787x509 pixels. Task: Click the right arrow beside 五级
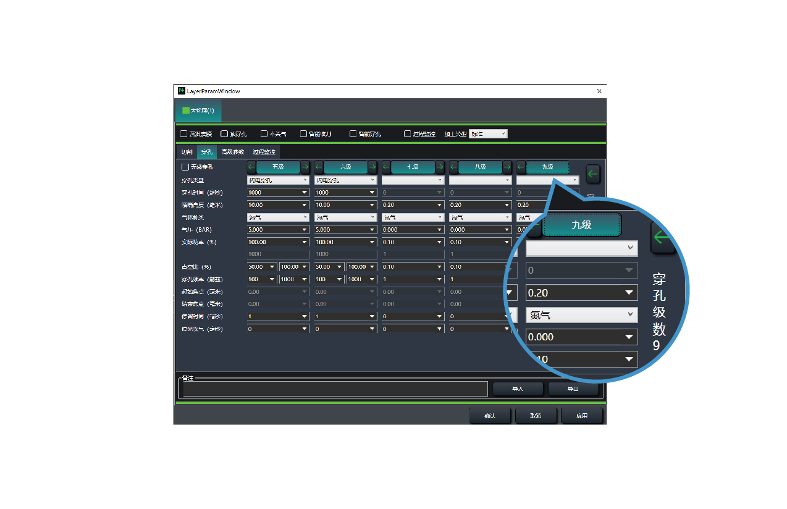pyautogui.click(x=305, y=167)
